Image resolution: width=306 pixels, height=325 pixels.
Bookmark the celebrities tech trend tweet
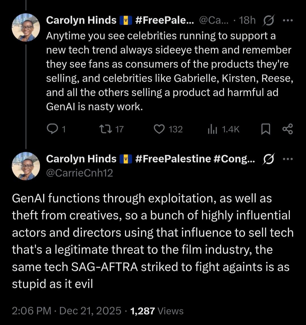265,130
